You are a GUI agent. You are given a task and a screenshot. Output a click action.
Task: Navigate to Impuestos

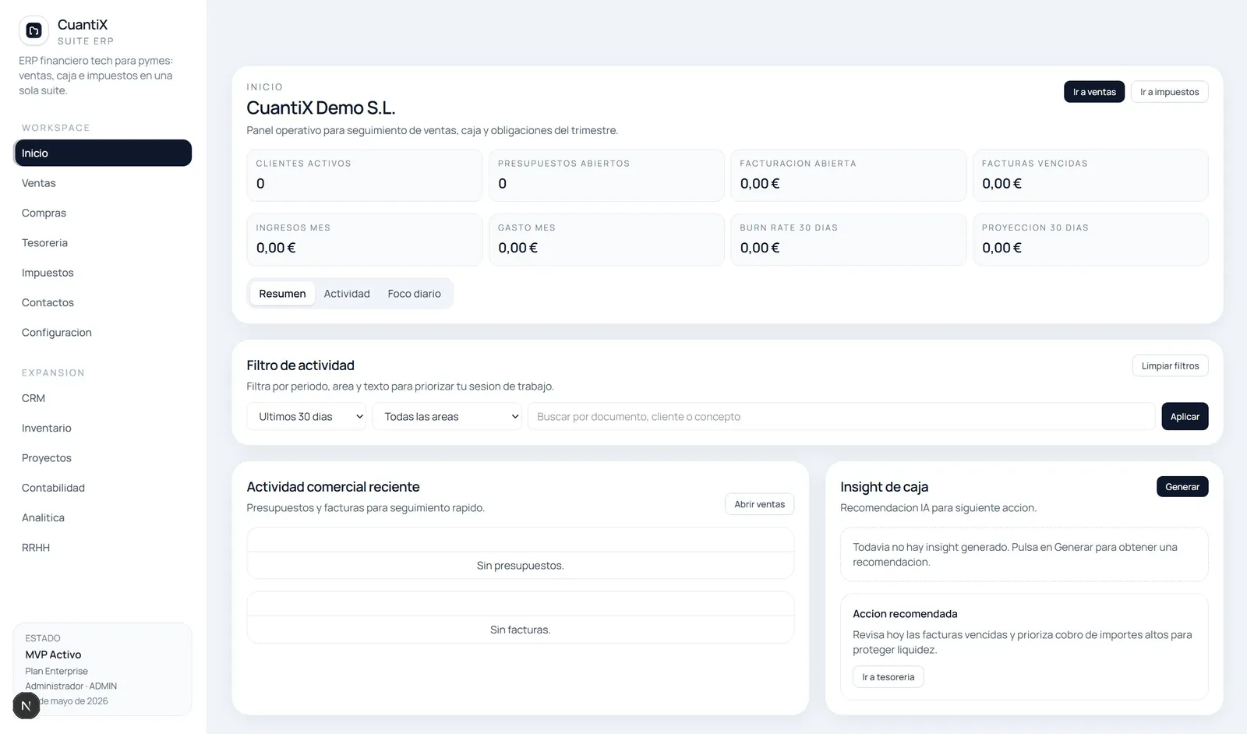[x=102, y=273]
